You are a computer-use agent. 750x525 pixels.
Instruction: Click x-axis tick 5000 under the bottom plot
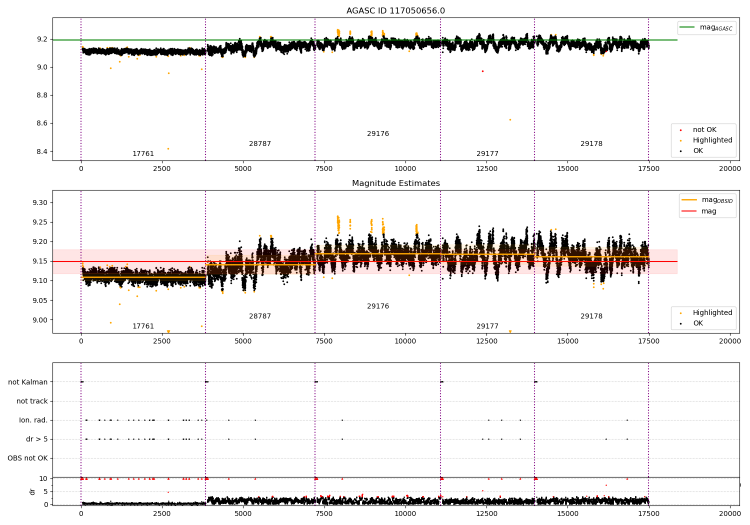243,514
